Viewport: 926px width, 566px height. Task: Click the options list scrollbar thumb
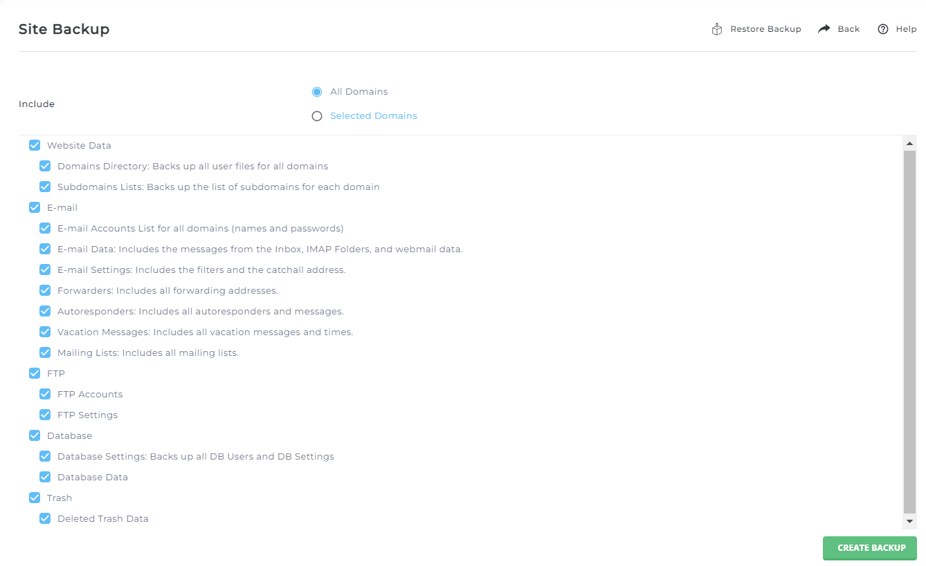[909, 332]
